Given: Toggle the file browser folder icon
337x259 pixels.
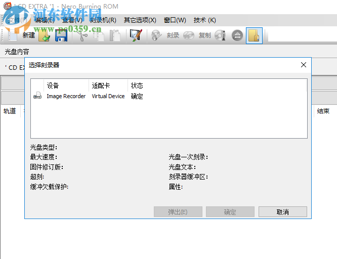Looking at the screenshot, I should (254, 36).
